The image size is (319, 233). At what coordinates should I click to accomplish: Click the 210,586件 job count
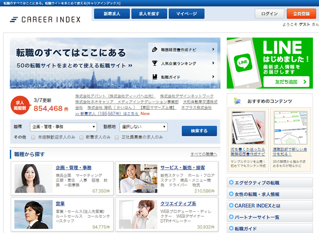(x=205, y=191)
